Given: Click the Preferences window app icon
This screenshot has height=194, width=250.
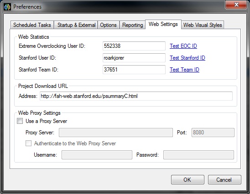Looking at the screenshot, I should (7, 7).
